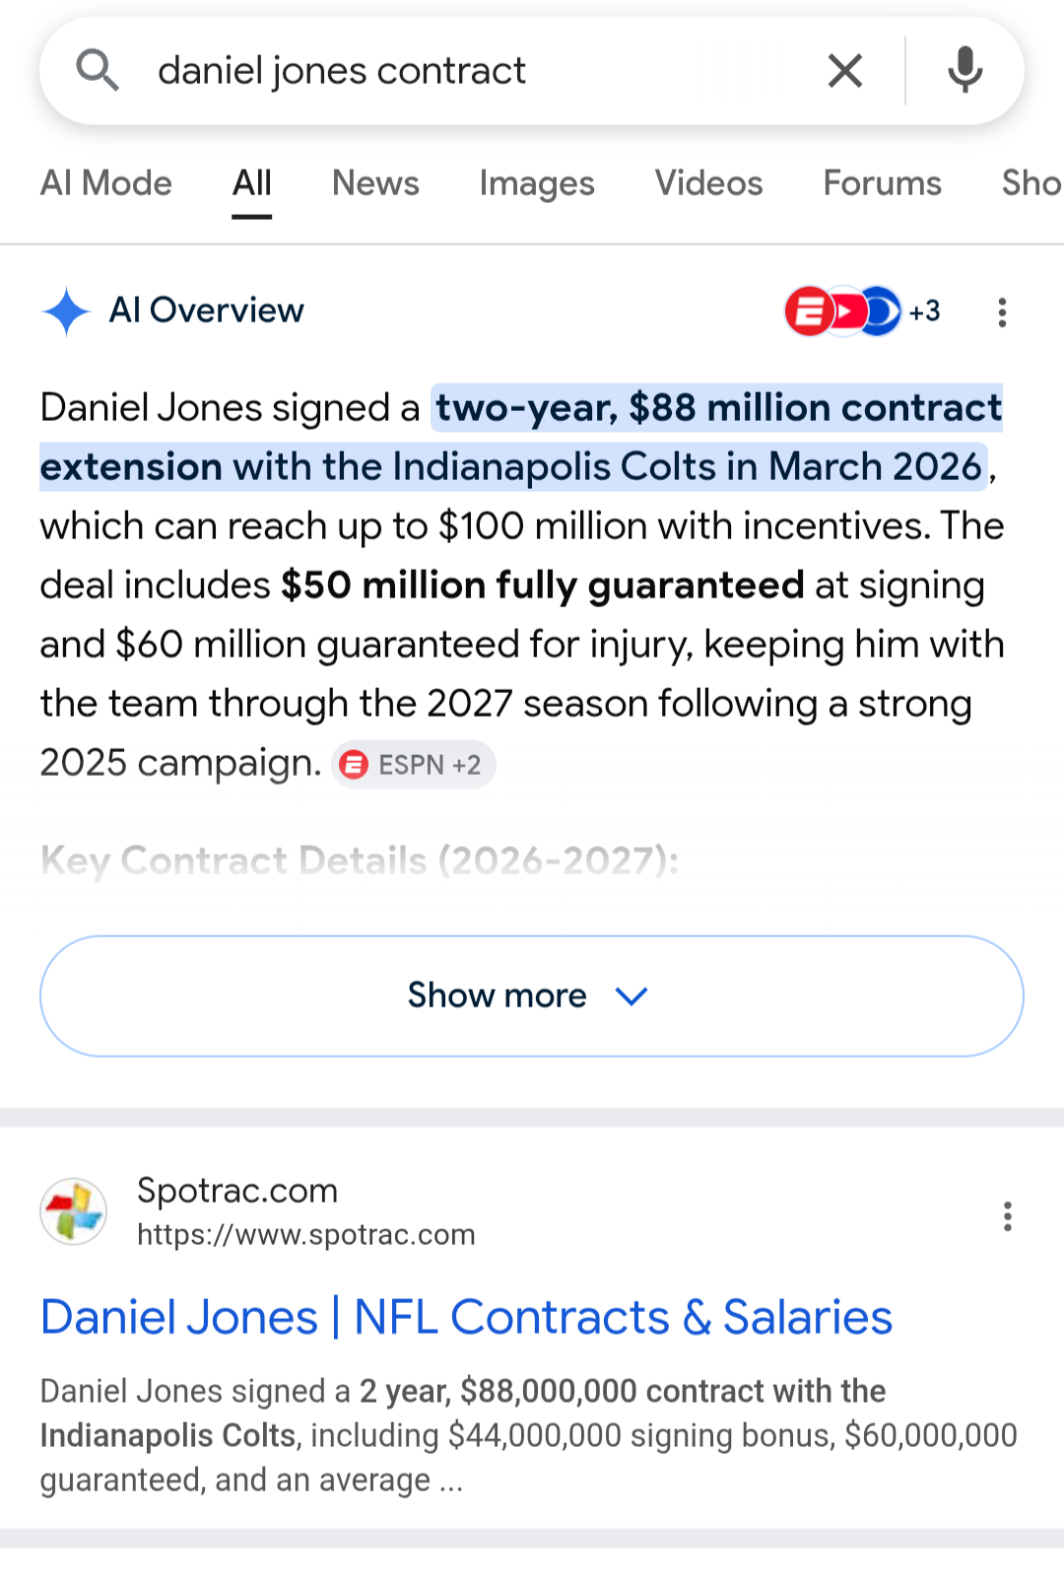1064x1582 pixels.
Task: Click the spotrac.com URL text
Action: coord(305,1235)
